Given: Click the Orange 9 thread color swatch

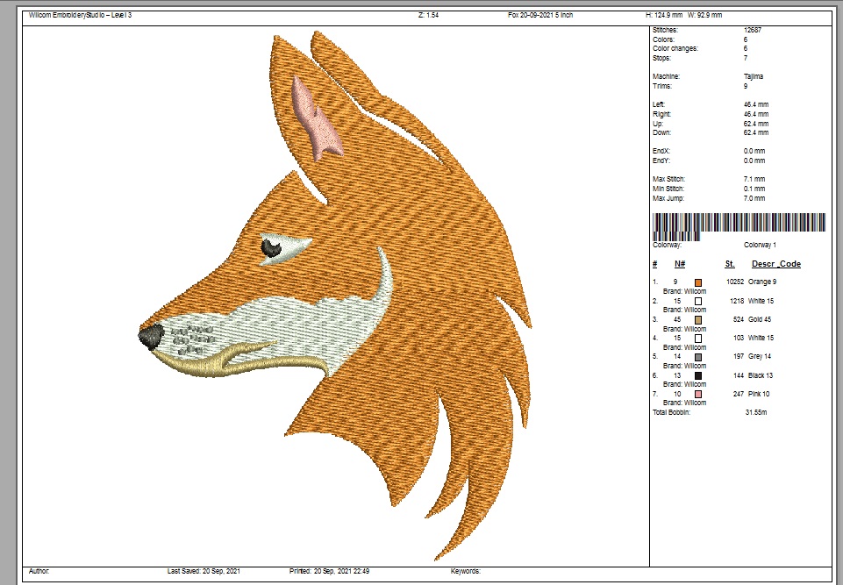Looking at the screenshot, I should point(698,282).
